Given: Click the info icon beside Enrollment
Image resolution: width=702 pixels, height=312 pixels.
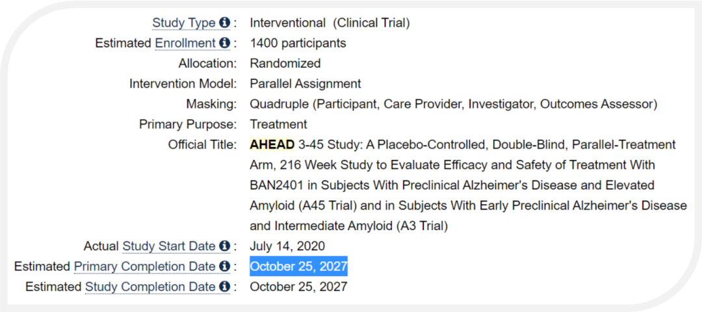Looking at the screenshot, I should coord(225,43).
